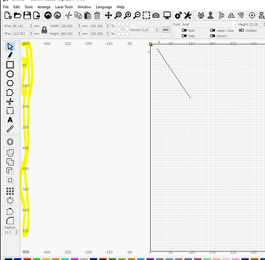Enable the Upper Case switch
Screen dimensions: 265x260
[x=213, y=30]
